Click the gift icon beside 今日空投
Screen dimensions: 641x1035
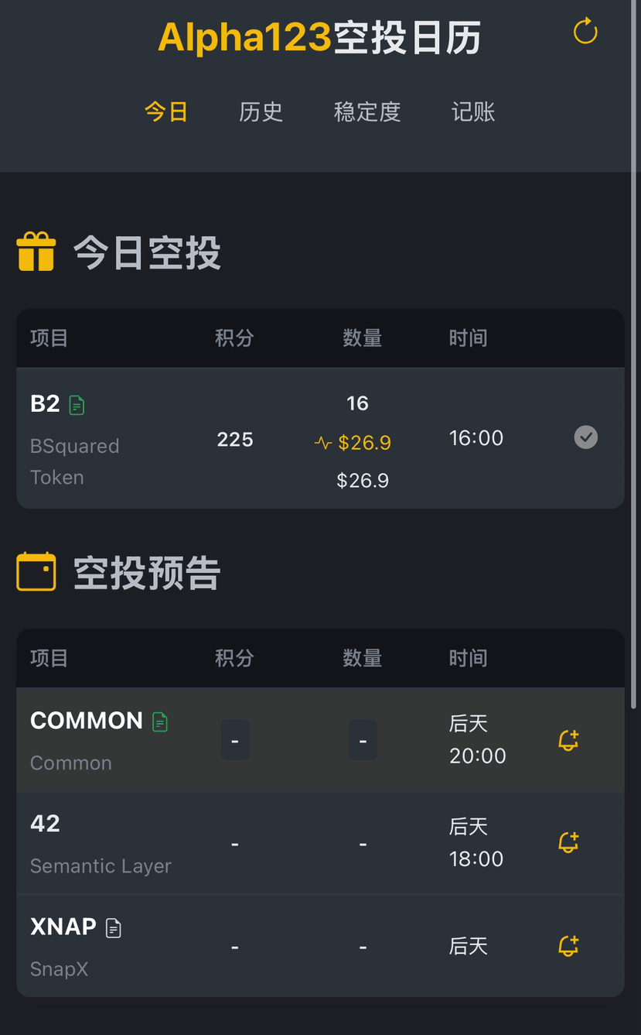36,252
